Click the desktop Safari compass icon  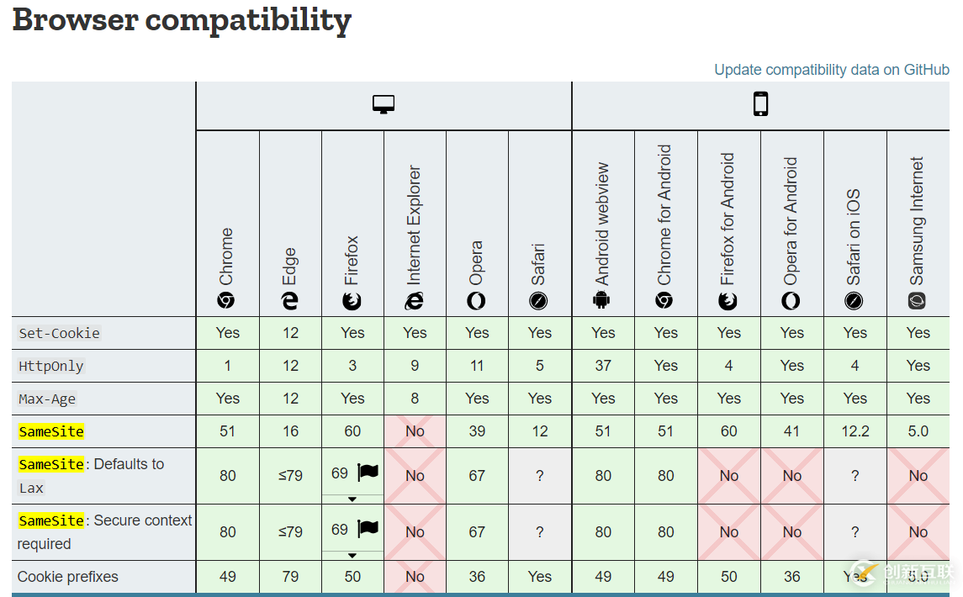point(539,300)
